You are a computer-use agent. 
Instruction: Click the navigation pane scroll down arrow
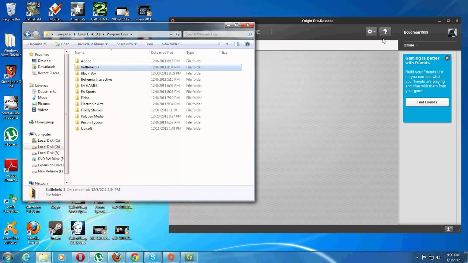pos(67,182)
